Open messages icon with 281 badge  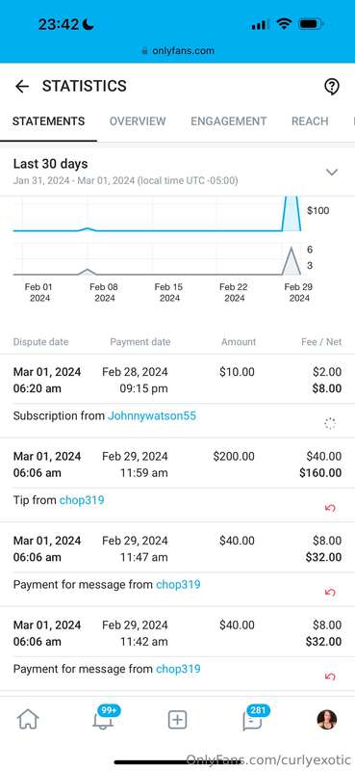254,719
